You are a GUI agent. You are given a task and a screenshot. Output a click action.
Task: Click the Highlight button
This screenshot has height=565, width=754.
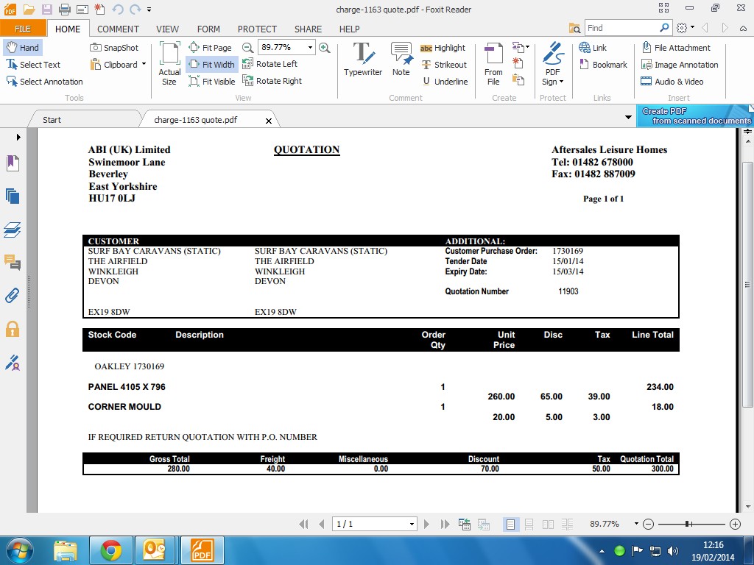pos(443,48)
